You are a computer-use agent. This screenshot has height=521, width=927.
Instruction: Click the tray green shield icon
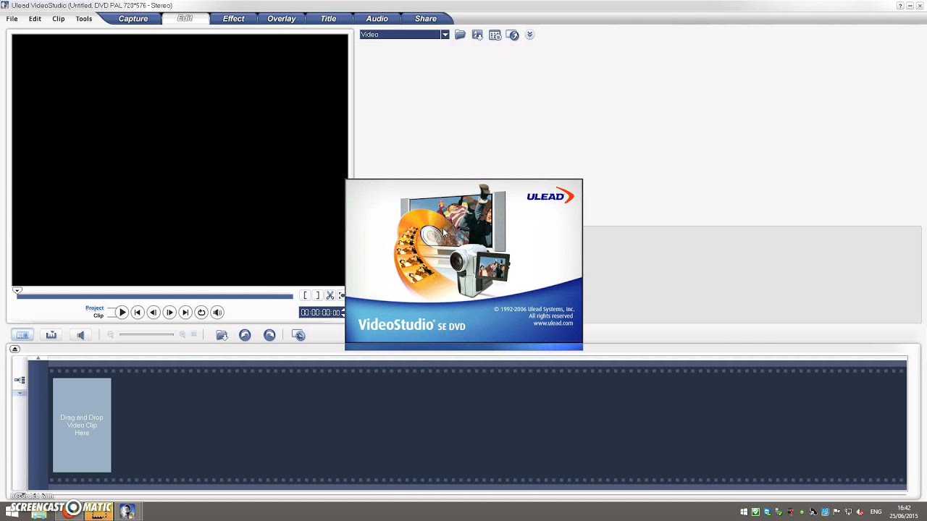tap(755, 512)
